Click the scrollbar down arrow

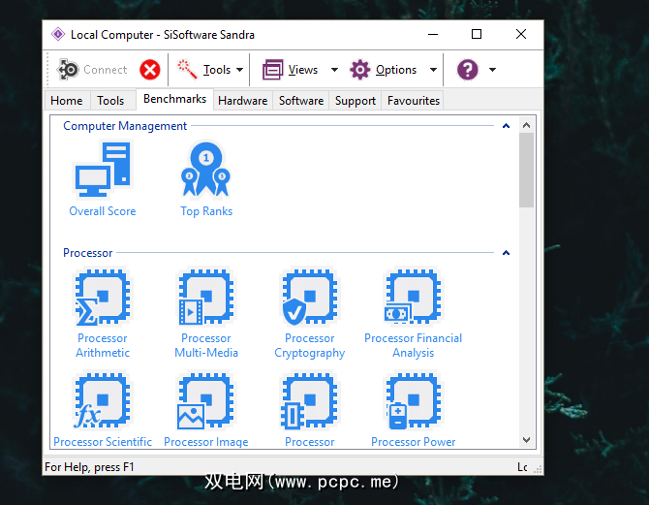point(527,440)
